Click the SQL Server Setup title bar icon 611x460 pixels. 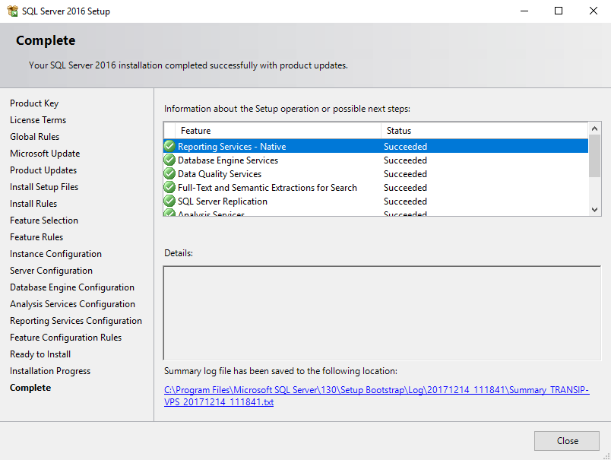coord(12,11)
